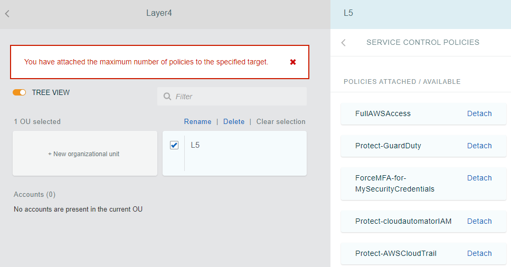This screenshot has height=267, width=511.
Task: Clear selection of organizational units
Action: click(281, 121)
